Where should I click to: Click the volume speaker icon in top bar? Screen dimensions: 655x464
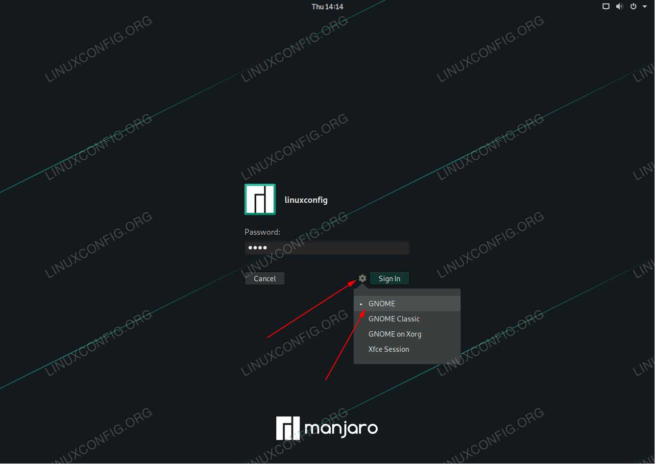pyautogui.click(x=620, y=6)
